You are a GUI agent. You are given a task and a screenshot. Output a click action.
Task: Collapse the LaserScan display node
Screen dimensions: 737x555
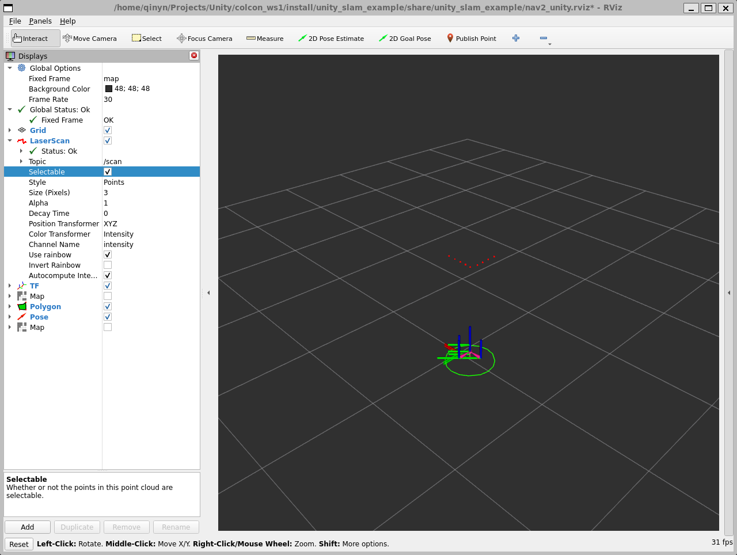coord(10,140)
